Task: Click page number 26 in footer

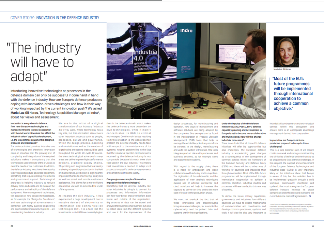Action: point(12,226)
